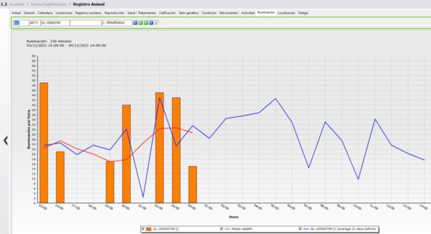Toggle the GL 100000769 orange bar checkbox

pyautogui.click(x=143, y=229)
